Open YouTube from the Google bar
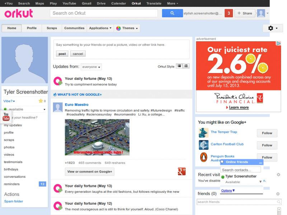The width and height of the screenshot is (287, 215). (69, 3)
